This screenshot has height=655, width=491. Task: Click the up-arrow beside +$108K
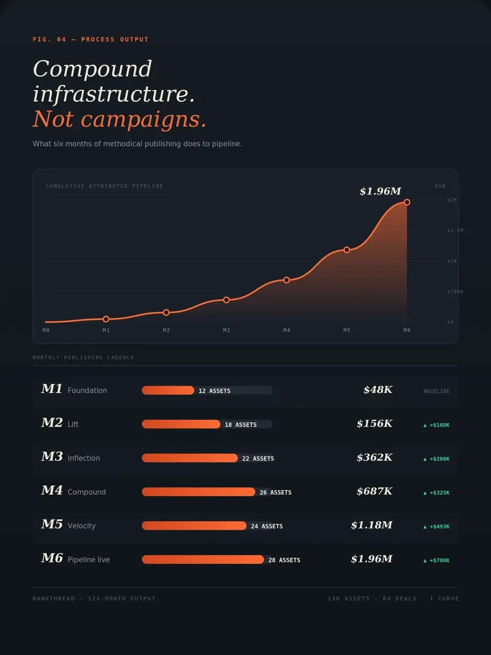tap(425, 425)
